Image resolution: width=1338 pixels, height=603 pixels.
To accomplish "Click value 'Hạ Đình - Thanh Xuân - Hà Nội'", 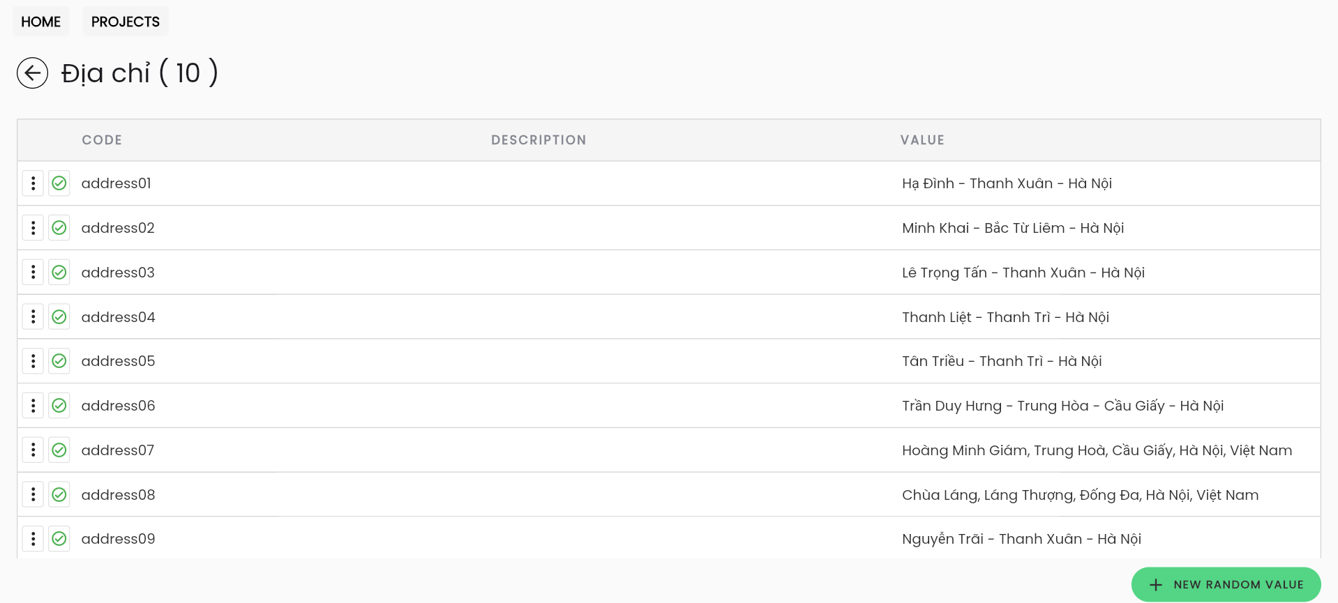I will tap(1007, 183).
